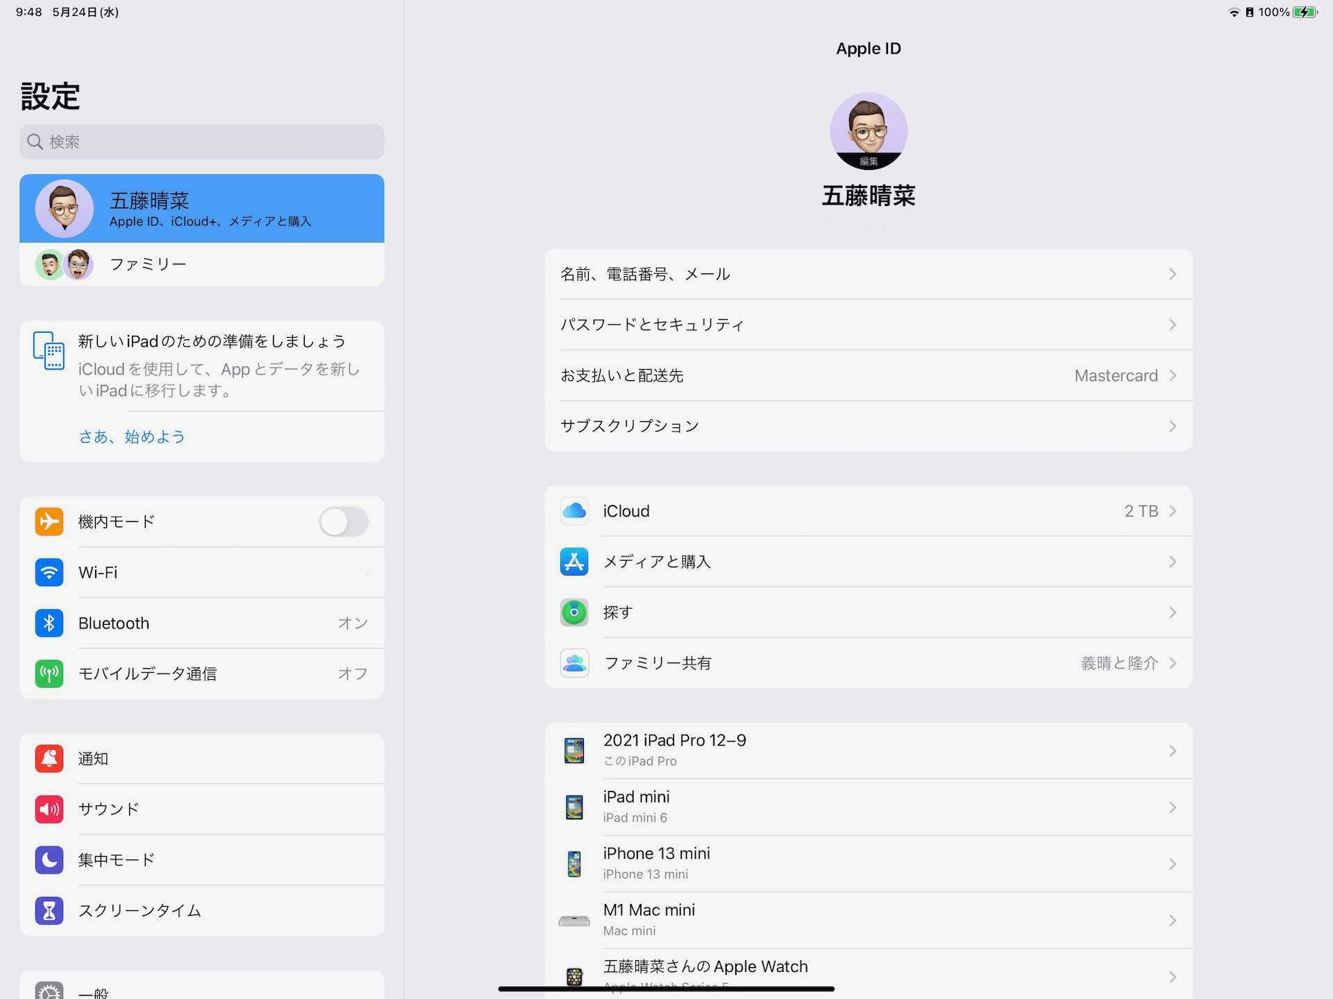Tap the sound speaker icon
This screenshot has width=1333, height=999.
point(49,810)
